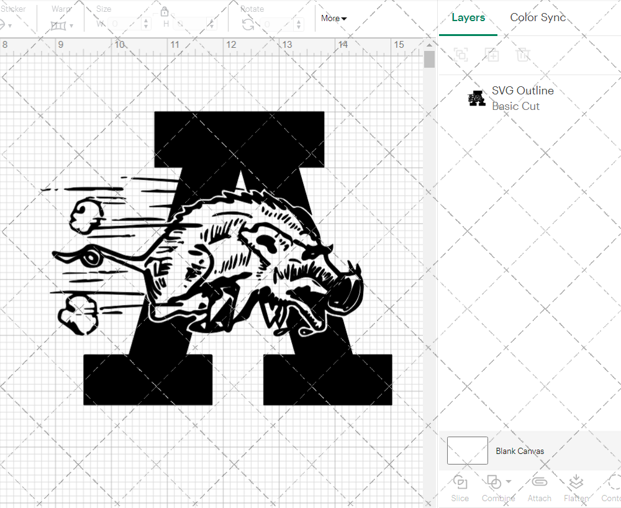Viewport: 621px width, 508px height.
Task: Increment width using the stepper arrow
Action: (147, 20)
